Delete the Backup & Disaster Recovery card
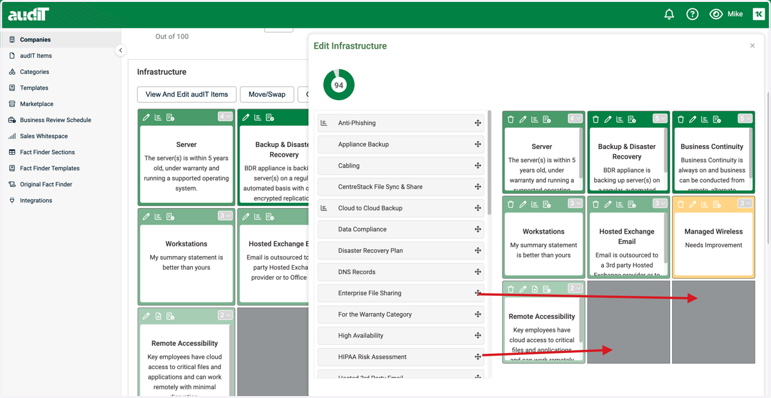 (596, 119)
